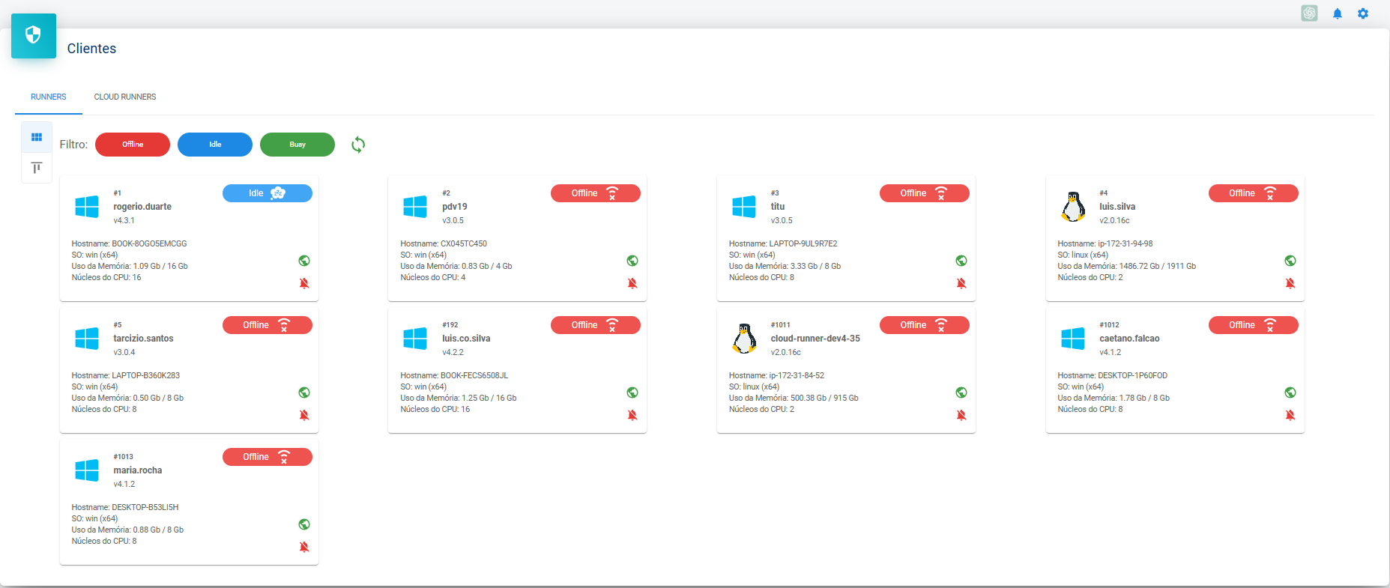This screenshot has width=1390, height=588.
Task: Select runner name luis.silva
Action: point(1117,207)
